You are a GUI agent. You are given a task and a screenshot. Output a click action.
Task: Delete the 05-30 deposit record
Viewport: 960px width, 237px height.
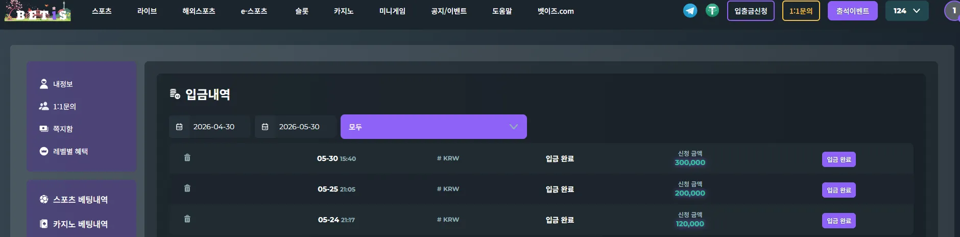[187, 158]
